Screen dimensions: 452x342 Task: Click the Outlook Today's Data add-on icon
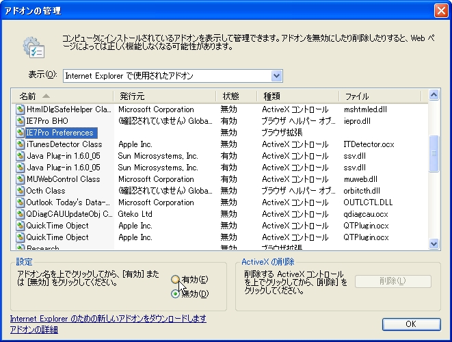coord(20,202)
